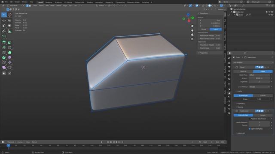Select Vertices mode in Bevel modifier

click(x=243, y=71)
